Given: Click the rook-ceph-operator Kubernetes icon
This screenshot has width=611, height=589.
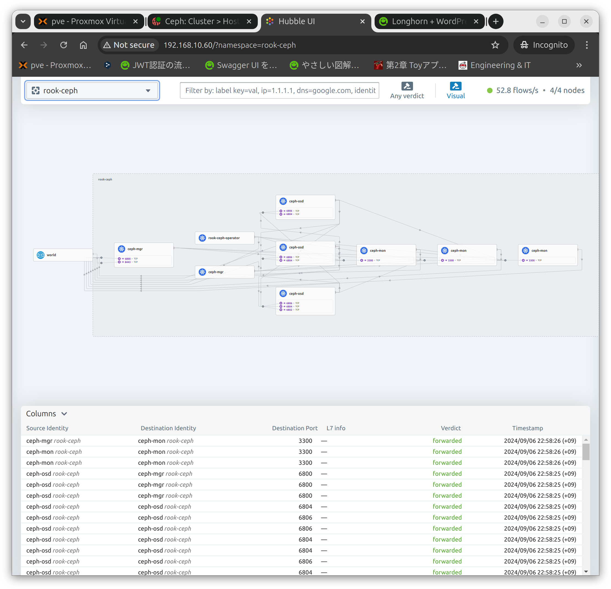Looking at the screenshot, I should (202, 238).
